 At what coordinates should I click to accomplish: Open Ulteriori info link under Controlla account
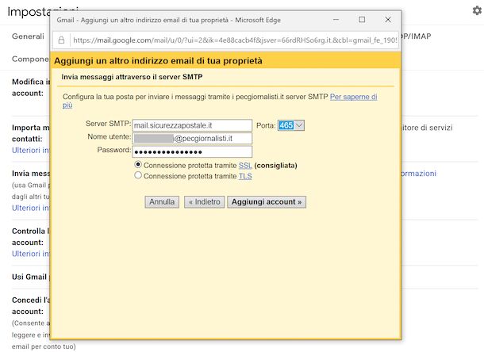click(x=31, y=254)
